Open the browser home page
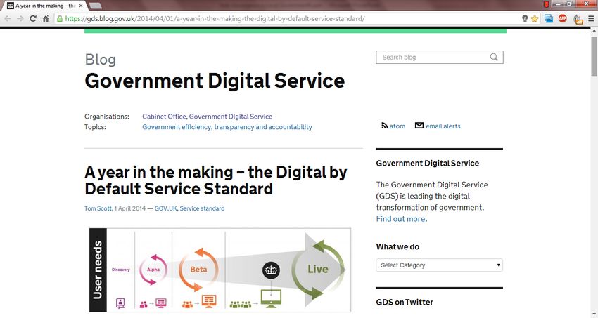 [46, 19]
